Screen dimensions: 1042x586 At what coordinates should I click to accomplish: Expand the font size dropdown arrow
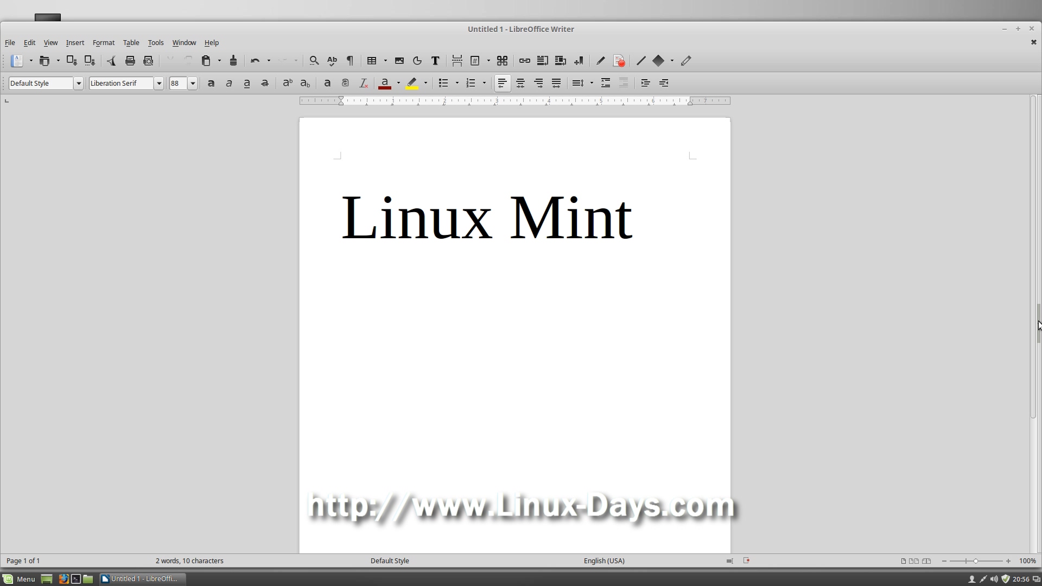[193, 83]
